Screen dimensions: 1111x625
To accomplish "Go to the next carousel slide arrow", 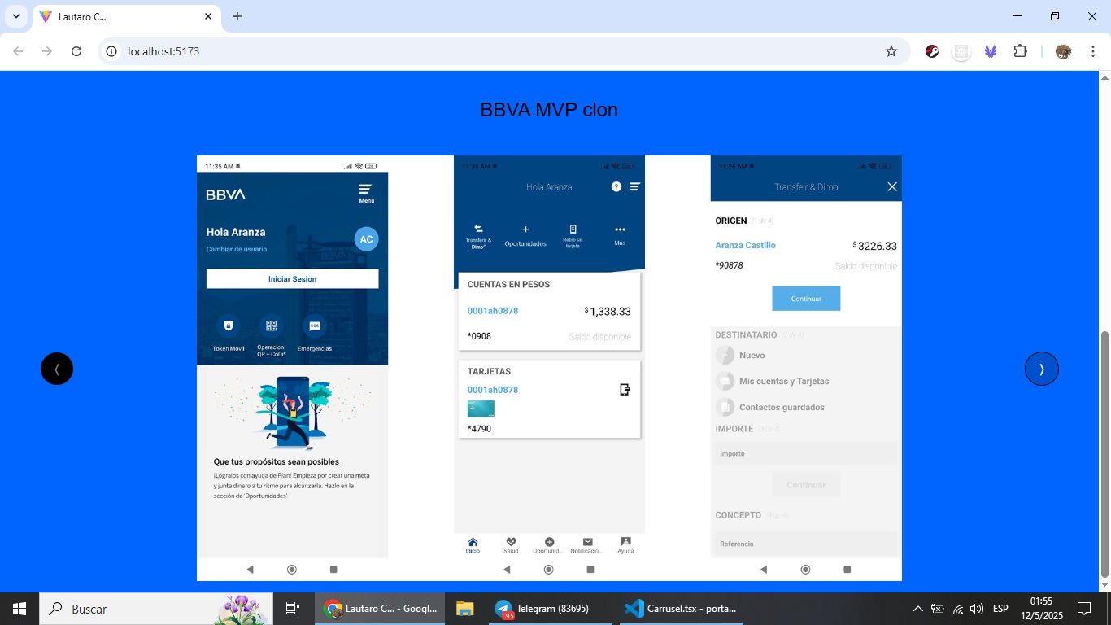I will 1041,369.
